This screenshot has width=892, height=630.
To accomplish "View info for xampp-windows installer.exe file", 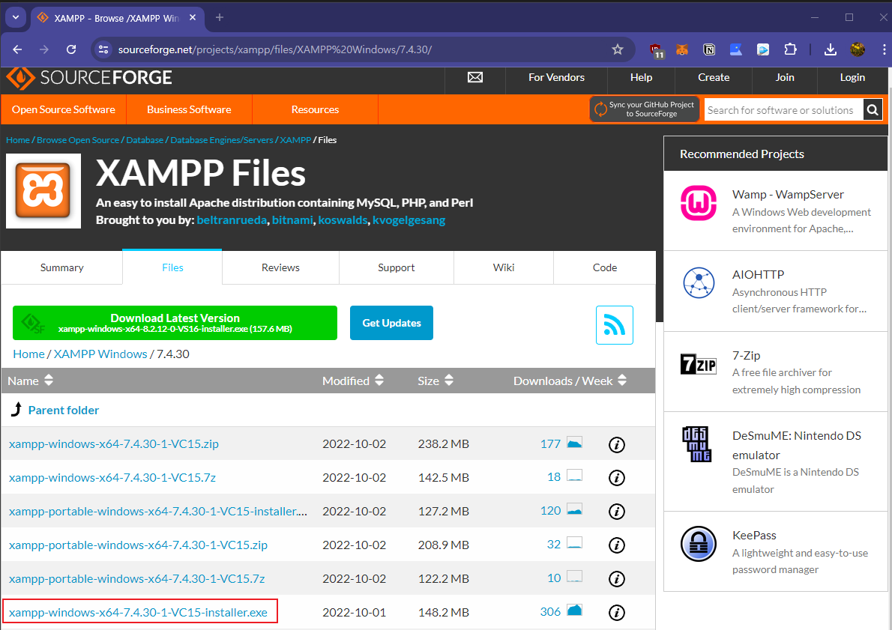I will point(617,612).
